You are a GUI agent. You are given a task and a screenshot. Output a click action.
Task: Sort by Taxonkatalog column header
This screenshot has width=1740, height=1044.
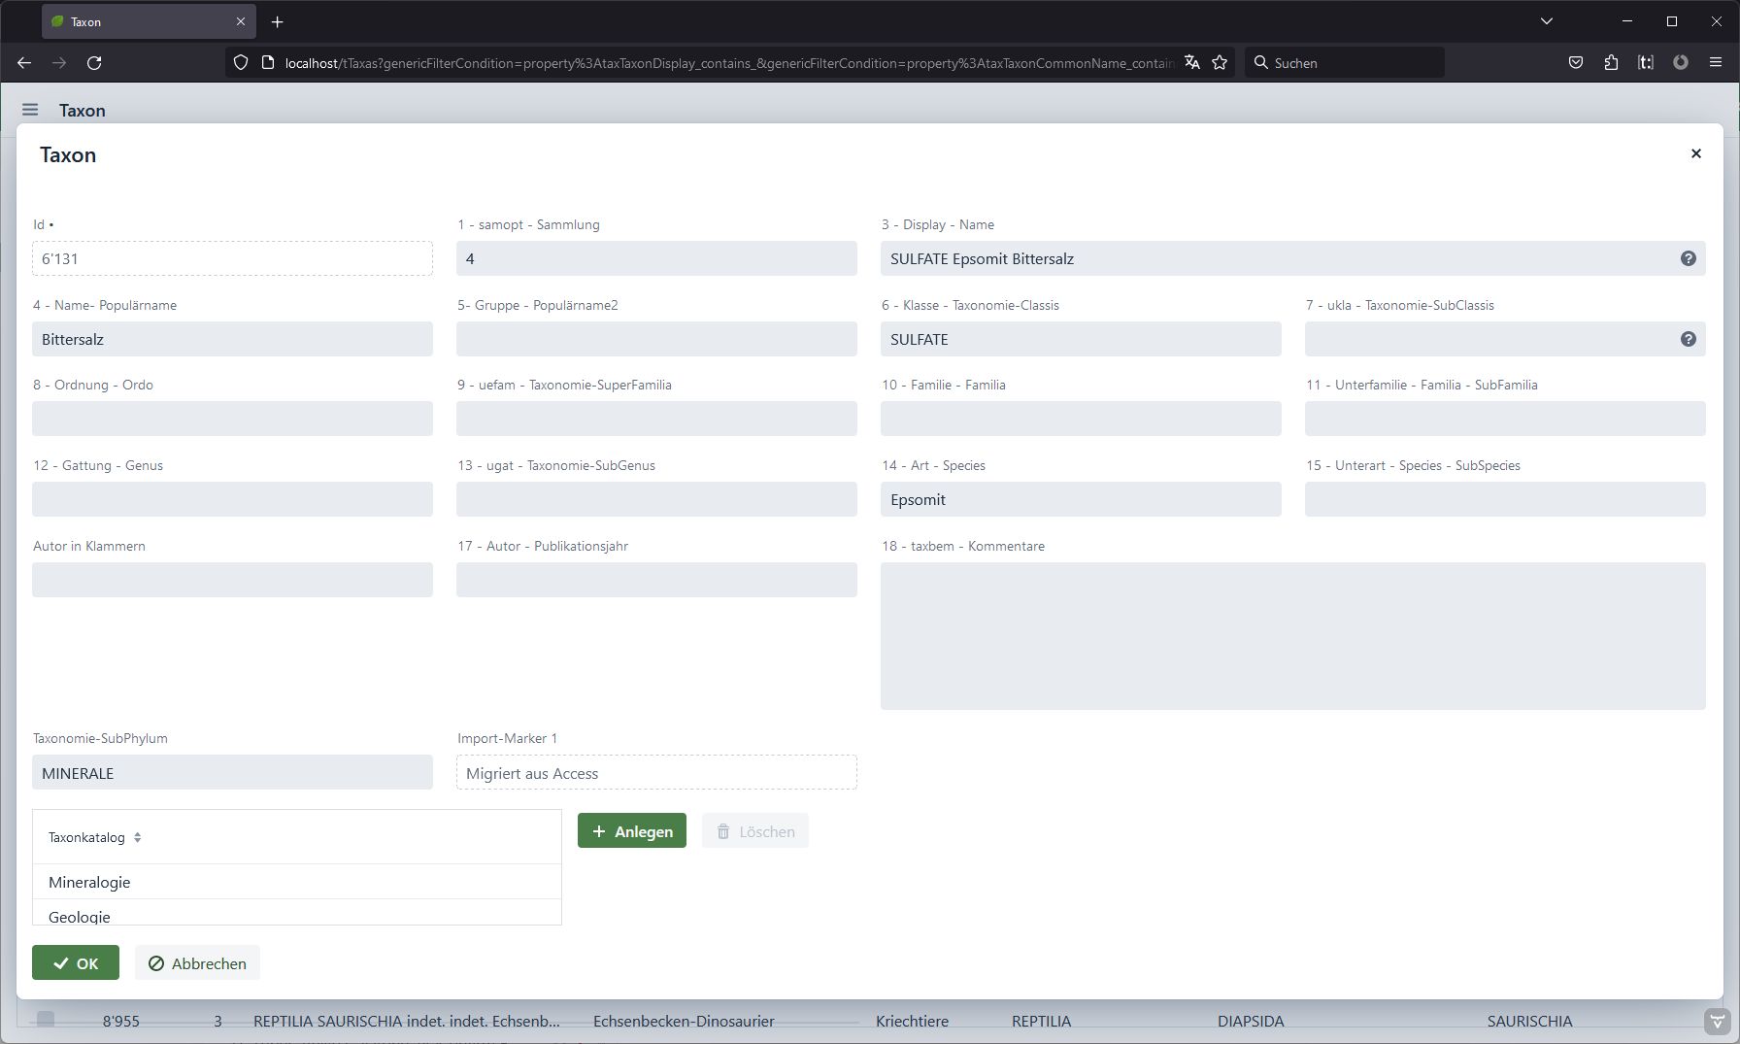click(x=94, y=837)
